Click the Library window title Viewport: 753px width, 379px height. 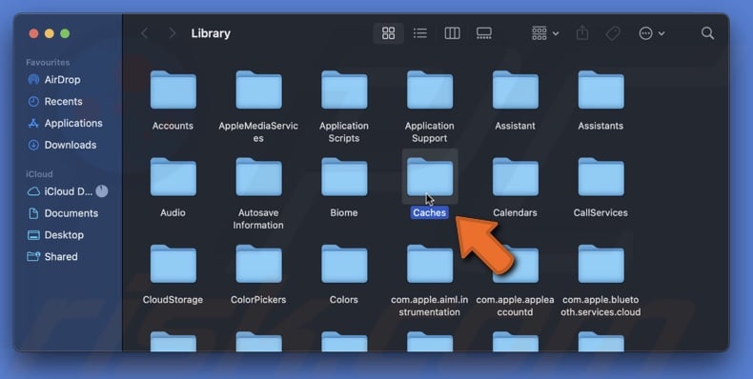pos(211,33)
